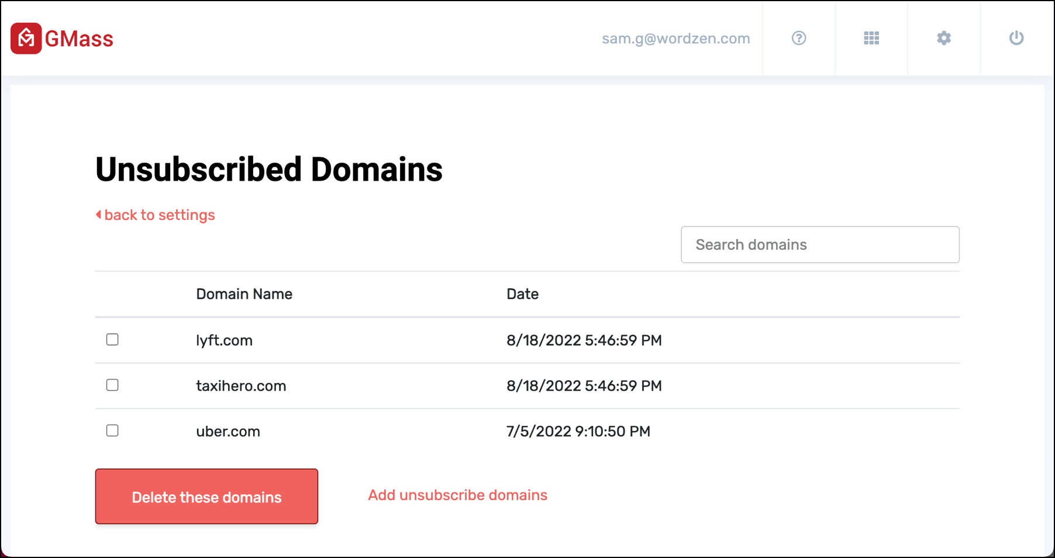Select the uber.com domain text

point(228,432)
